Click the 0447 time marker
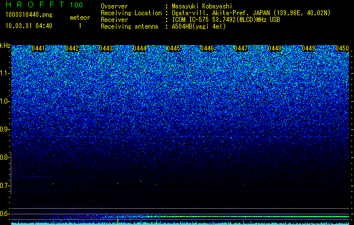Image resolution: width=354 pixels, height=225 pixels. (241, 48)
